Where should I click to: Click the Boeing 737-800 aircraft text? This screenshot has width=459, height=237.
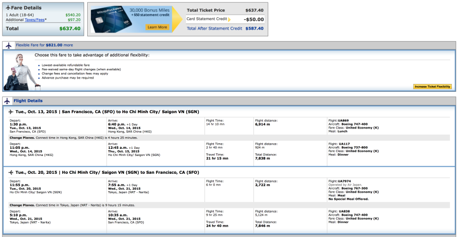pyautogui.click(x=354, y=147)
